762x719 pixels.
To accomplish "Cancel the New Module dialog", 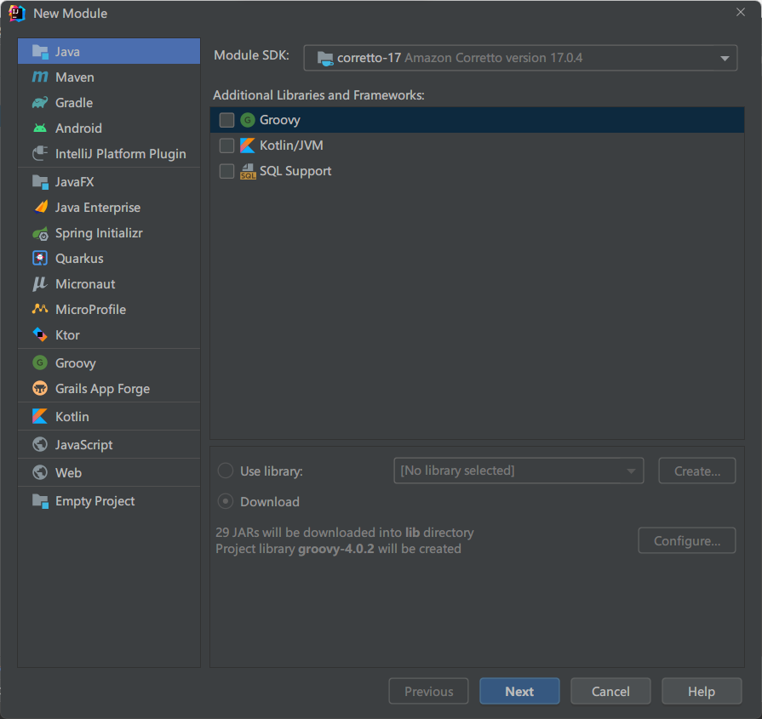I will click(610, 691).
